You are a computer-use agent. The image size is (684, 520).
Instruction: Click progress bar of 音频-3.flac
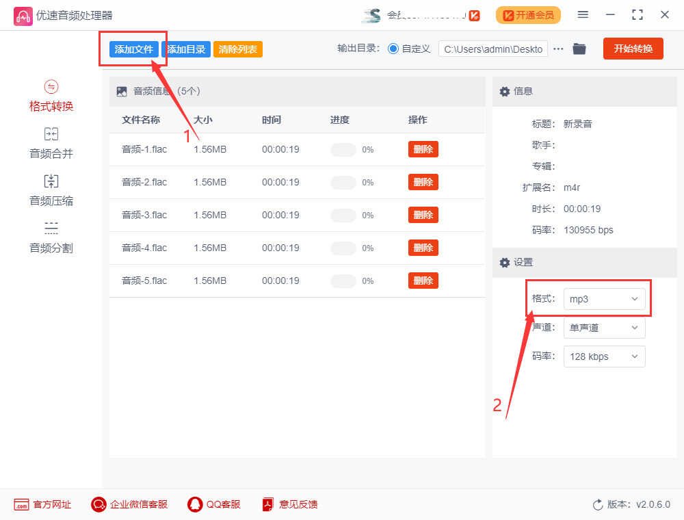(343, 215)
